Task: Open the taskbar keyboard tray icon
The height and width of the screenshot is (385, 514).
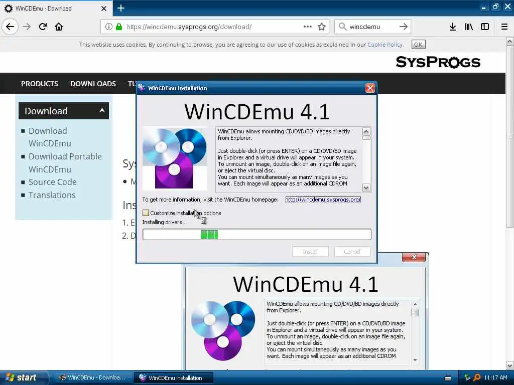Action: tap(448, 378)
